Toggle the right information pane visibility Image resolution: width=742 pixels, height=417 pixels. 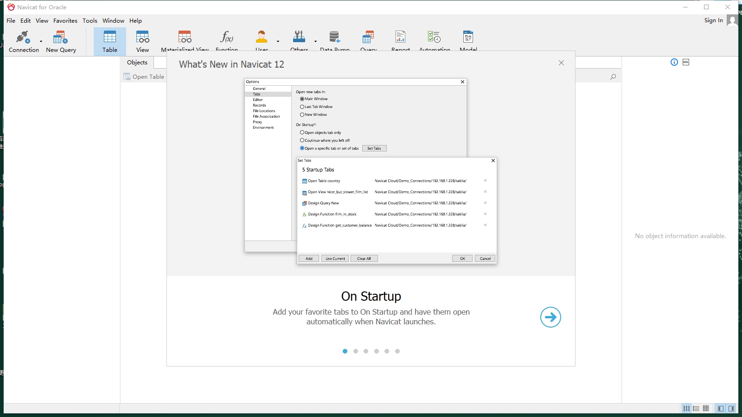(731, 408)
